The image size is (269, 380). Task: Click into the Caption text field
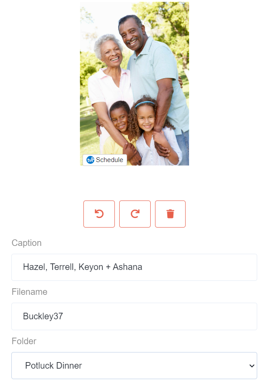point(134,267)
